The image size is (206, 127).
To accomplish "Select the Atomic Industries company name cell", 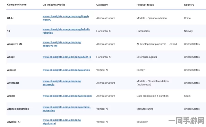I will [x=18, y=109].
